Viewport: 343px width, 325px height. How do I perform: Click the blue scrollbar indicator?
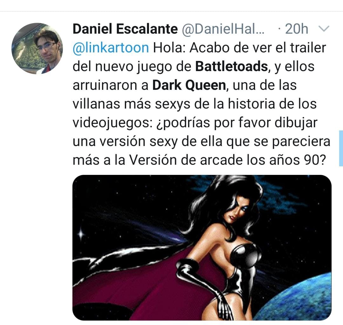[341, 148]
